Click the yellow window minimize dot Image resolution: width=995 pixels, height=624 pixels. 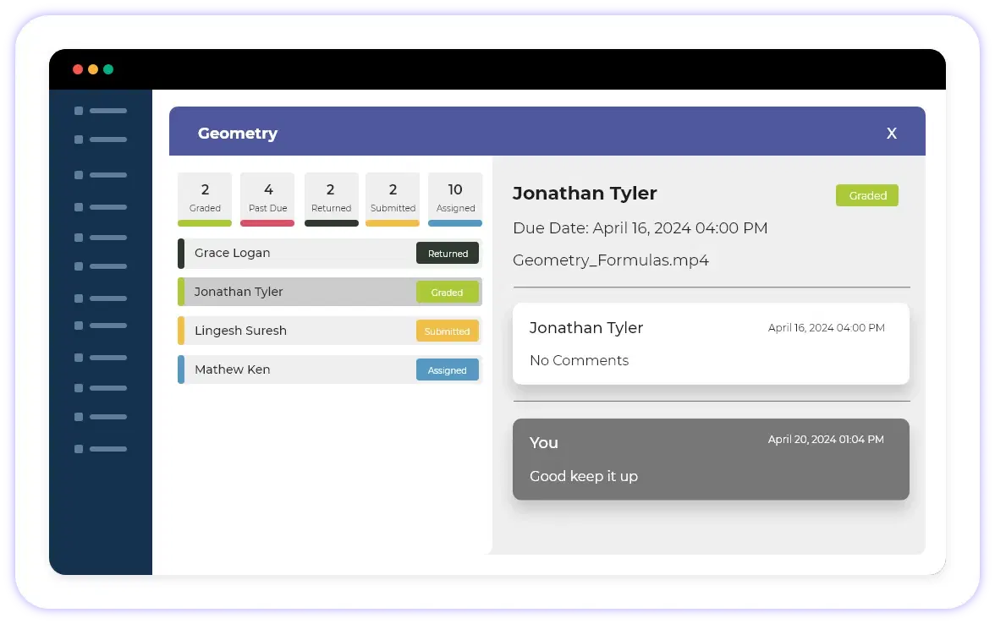93,69
